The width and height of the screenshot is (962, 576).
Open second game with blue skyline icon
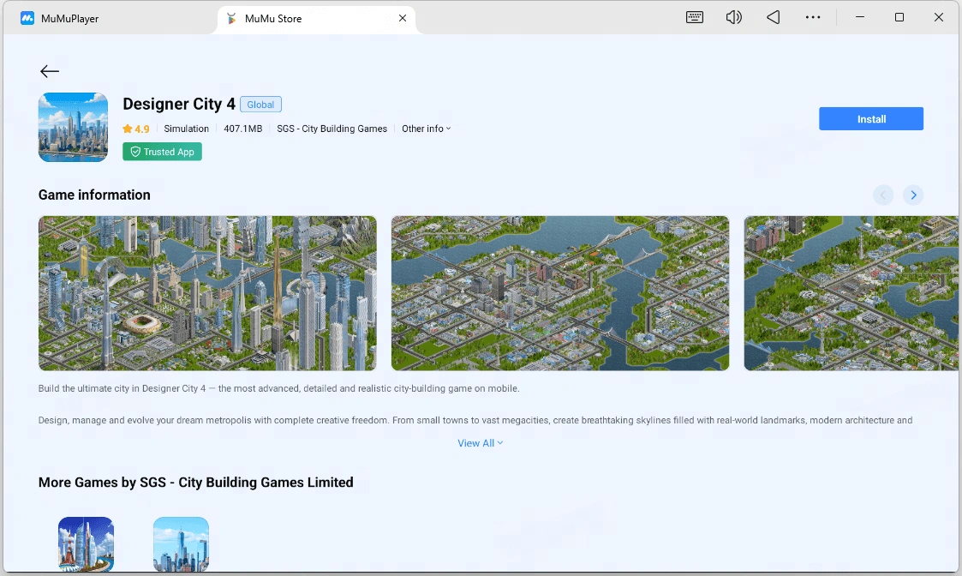[x=181, y=544]
